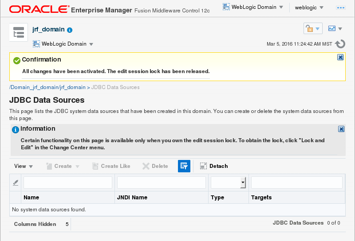
Task: Toggle the Query by Example filter icon
Action: [x=184, y=166]
